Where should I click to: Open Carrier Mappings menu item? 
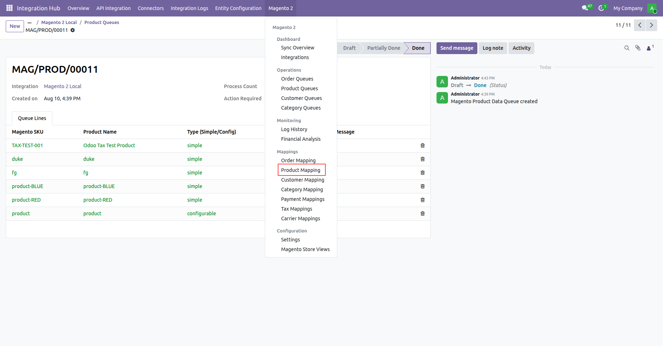300,218
